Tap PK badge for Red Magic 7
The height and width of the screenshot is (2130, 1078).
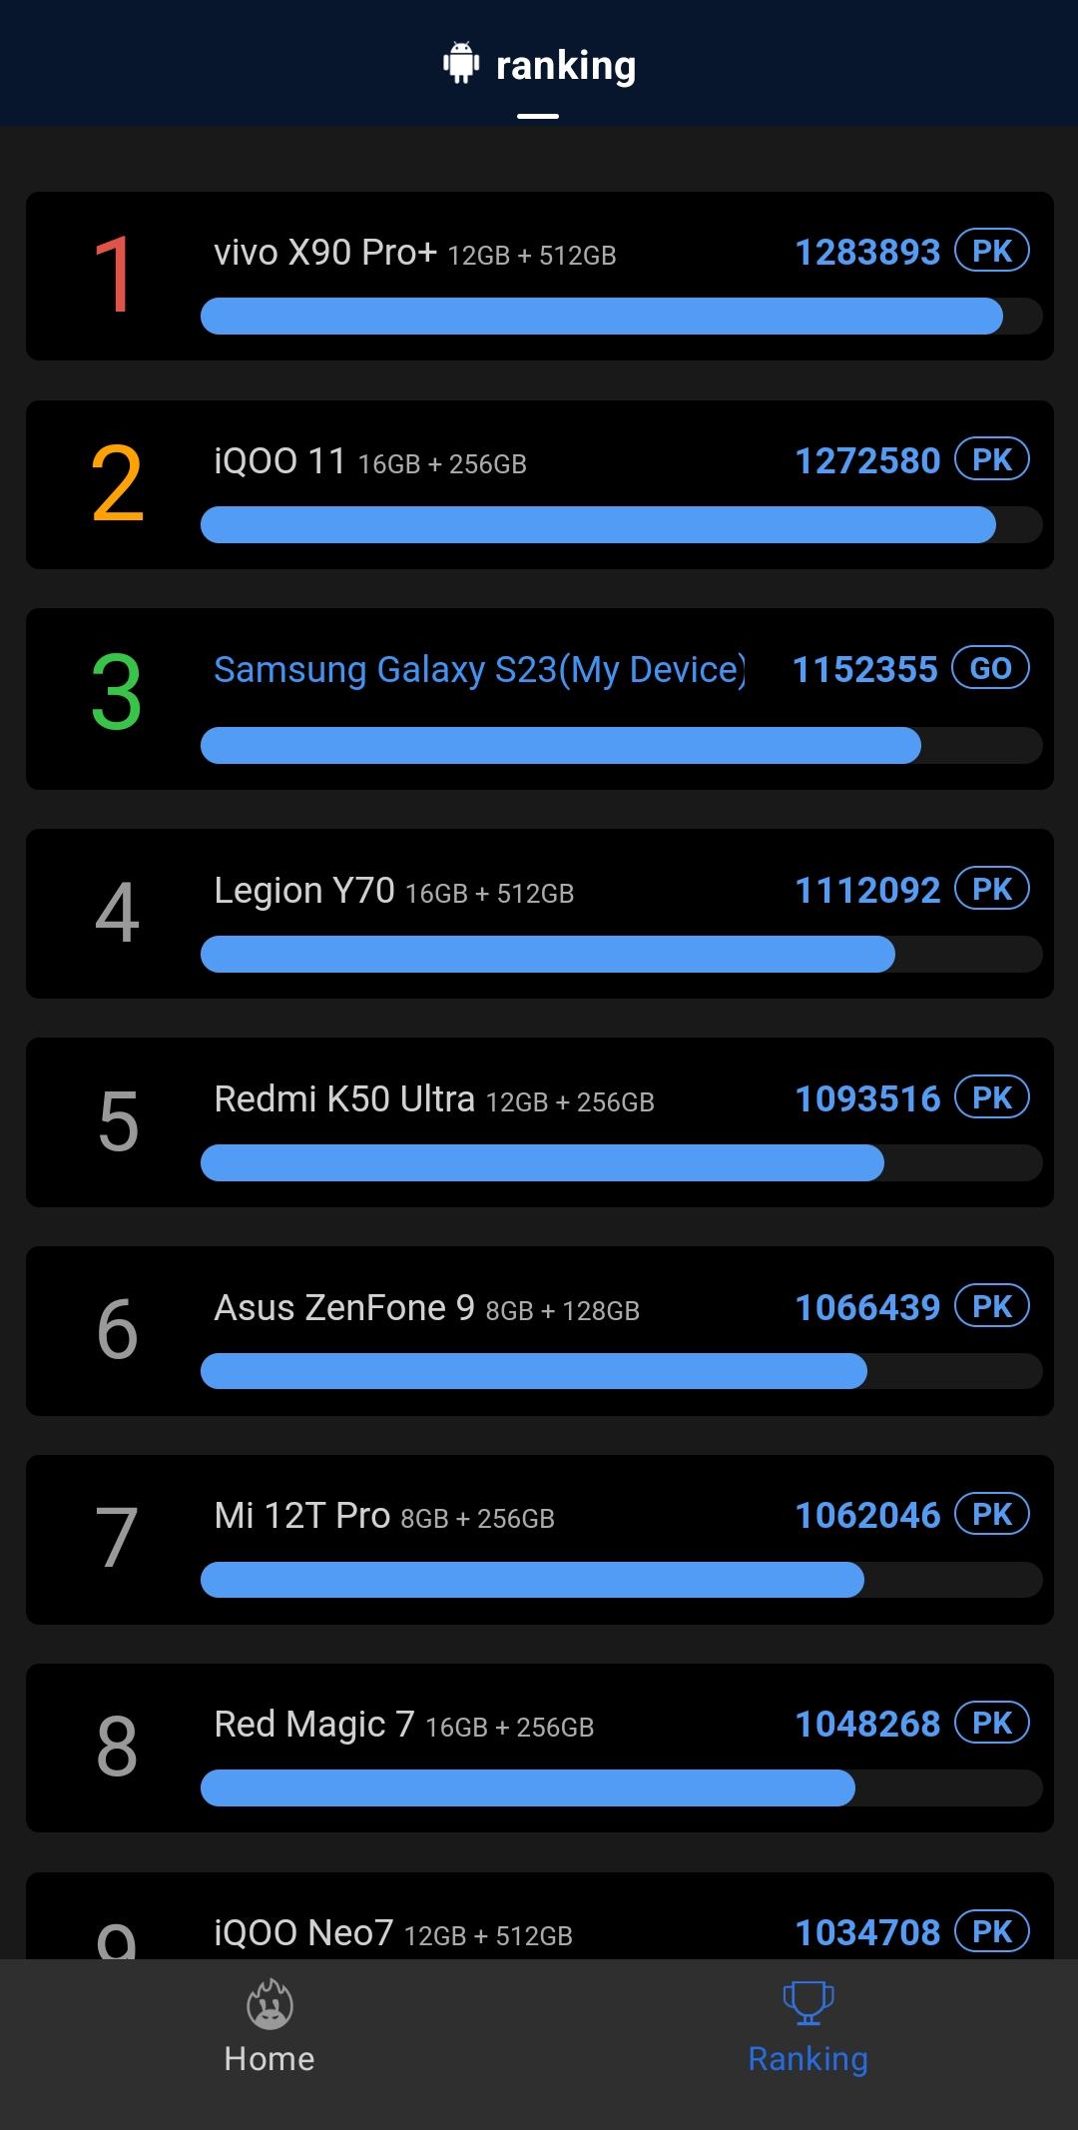[992, 1723]
